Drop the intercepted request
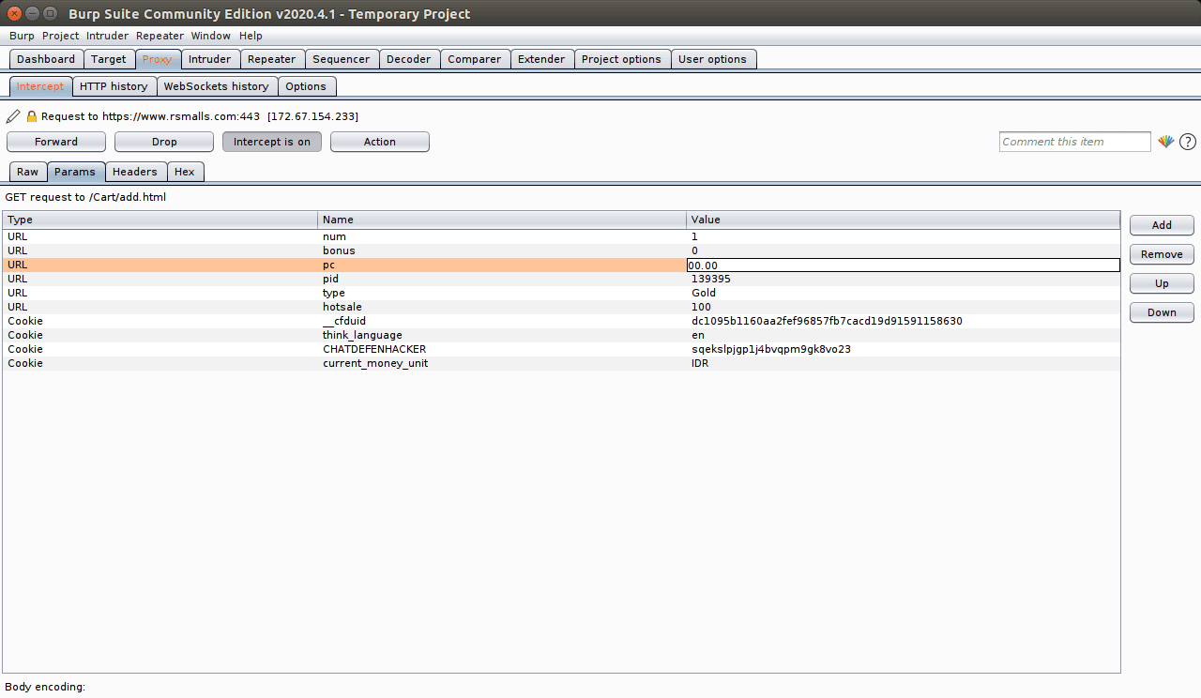Viewport: 1201px width, 698px height. [163, 142]
